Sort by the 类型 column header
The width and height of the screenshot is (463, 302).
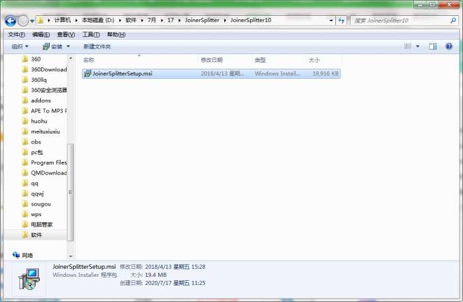[260, 60]
